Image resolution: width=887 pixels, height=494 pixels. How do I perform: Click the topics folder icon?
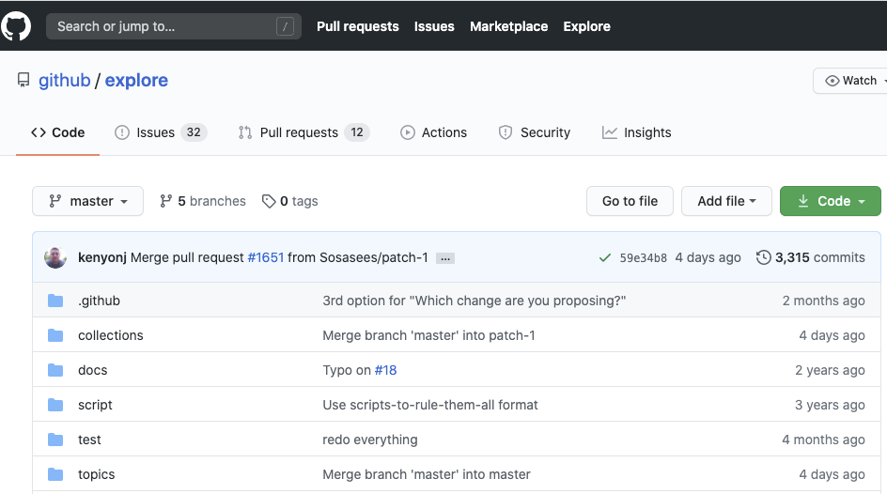[55, 474]
